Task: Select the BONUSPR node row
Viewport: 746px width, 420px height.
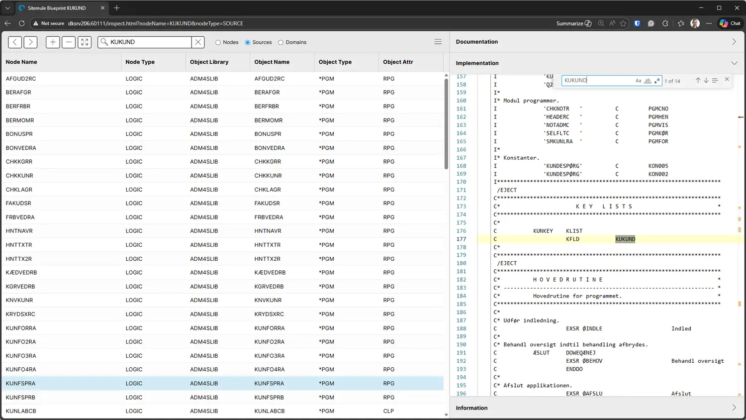Action: pos(222,134)
